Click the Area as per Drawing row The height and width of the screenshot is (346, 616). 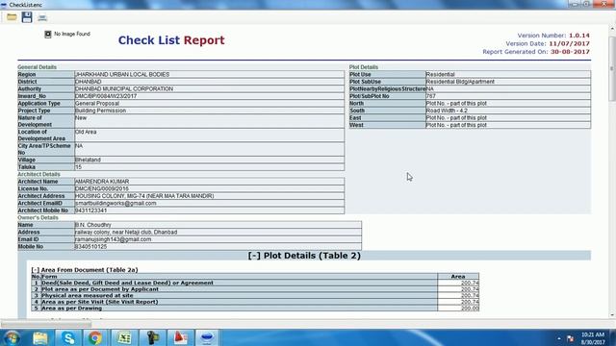(255, 309)
